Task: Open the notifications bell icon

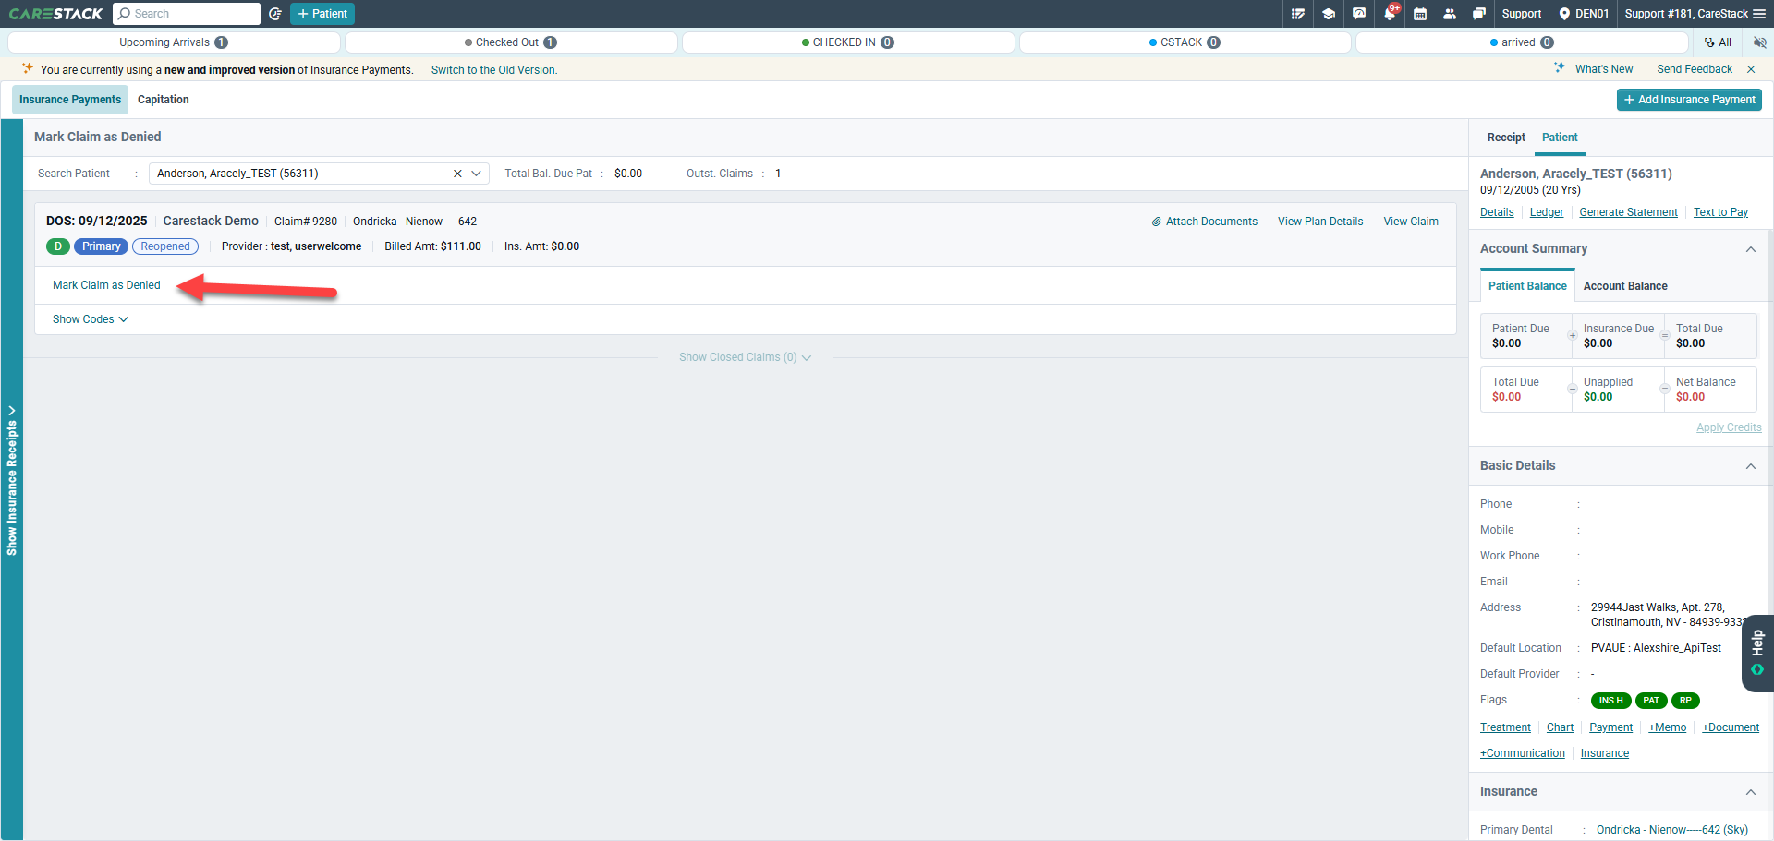Action: click(1390, 14)
